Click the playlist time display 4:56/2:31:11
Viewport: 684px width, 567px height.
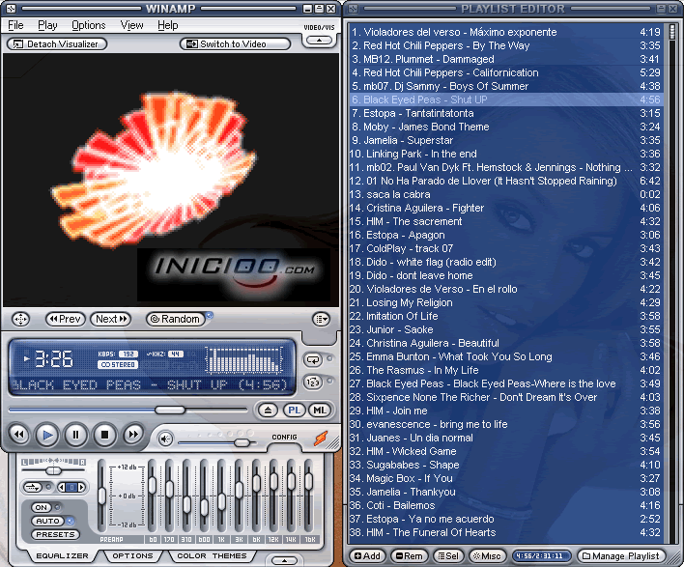click(542, 556)
